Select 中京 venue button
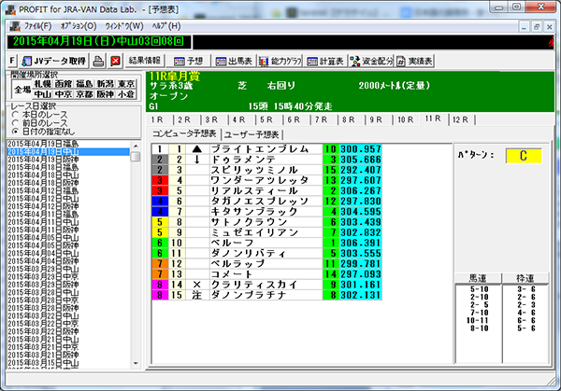 tap(64, 94)
